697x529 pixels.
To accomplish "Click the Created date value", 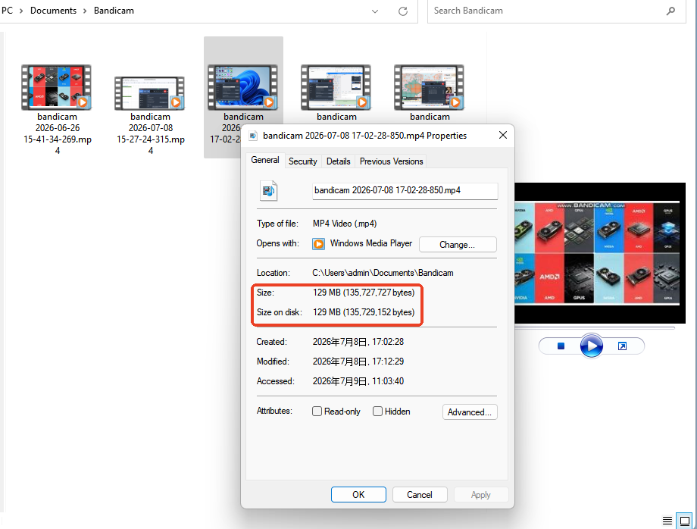I will pyautogui.click(x=358, y=342).
